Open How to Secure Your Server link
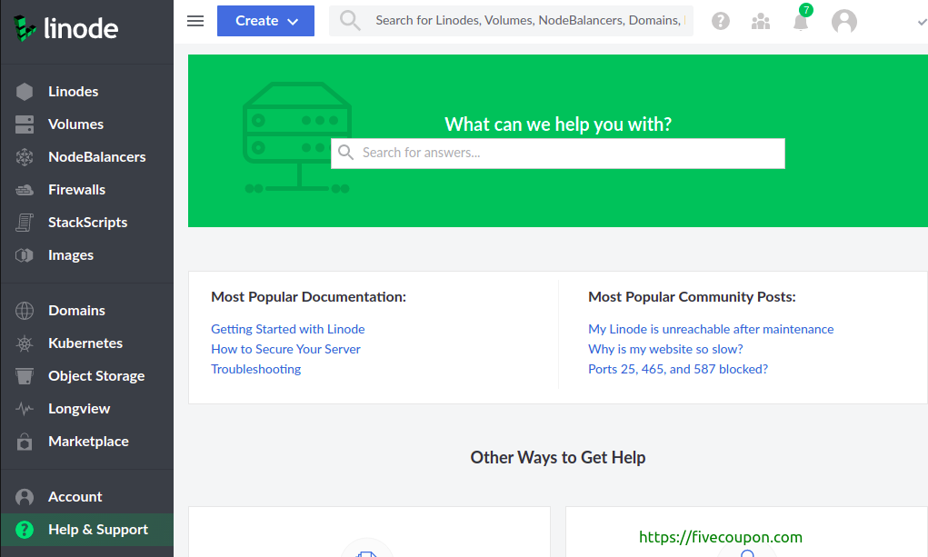This screenshot has height=557, width=928. coord(285,349)
